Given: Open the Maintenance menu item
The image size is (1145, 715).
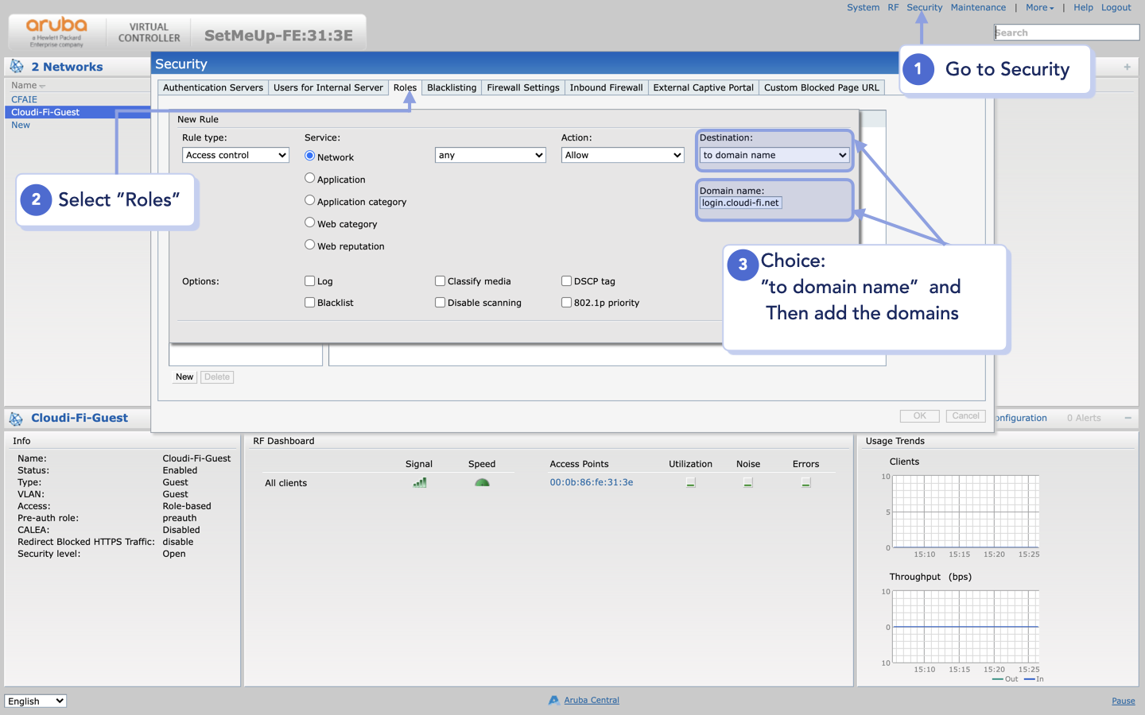Looking at the screenshot, I should click(x=978, y=7).
